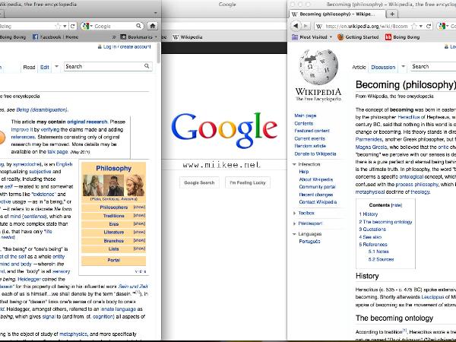Hide the Contents table on Becoming page
The image size is (456, 342).
pyautogui.click(x=397, y=205)
